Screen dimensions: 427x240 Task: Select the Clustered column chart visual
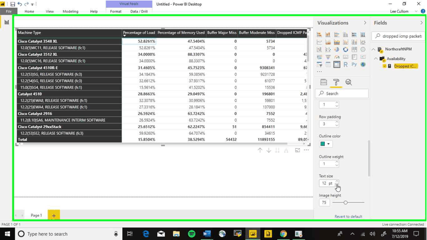345,35
